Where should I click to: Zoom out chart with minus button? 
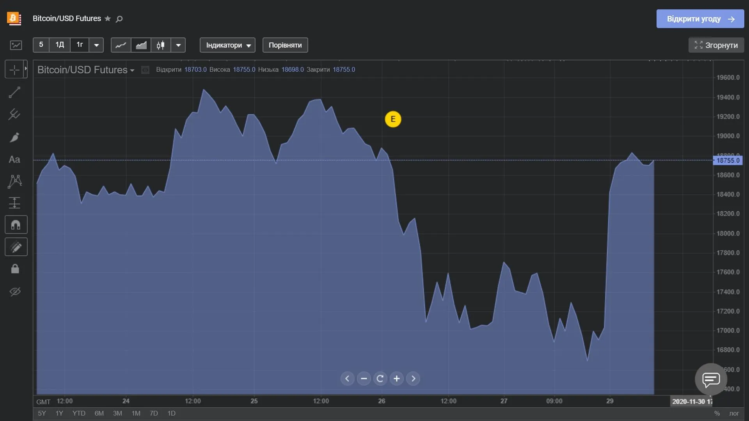[364, 379]
